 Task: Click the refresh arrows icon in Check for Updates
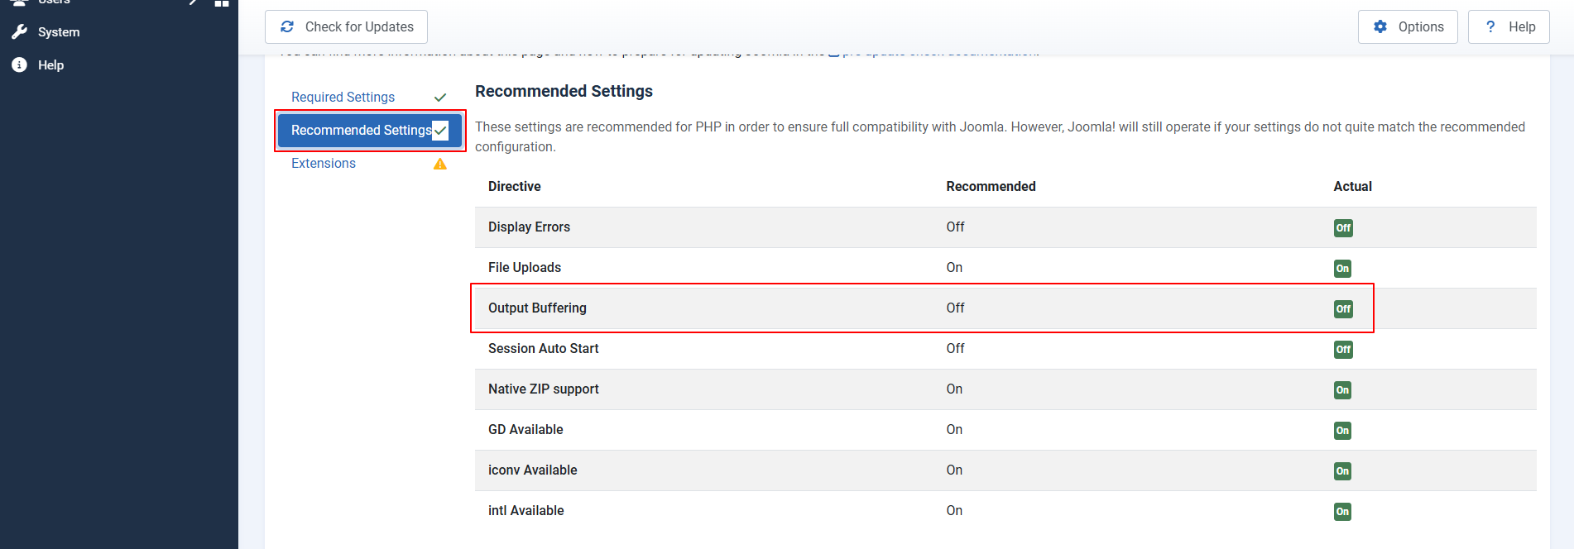(x=287, y=26)
